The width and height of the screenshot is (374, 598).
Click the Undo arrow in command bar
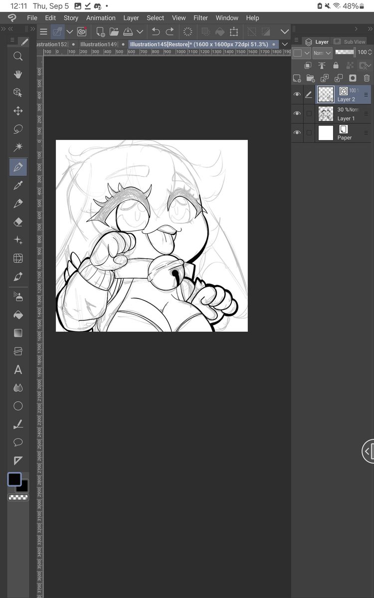(x=156, y=31)
